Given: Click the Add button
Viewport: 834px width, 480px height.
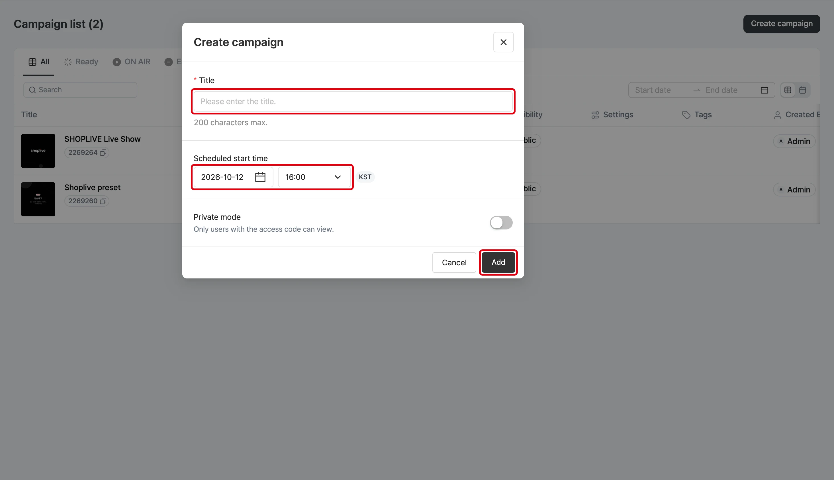Looking at the screenshot, I should [498, 262].
